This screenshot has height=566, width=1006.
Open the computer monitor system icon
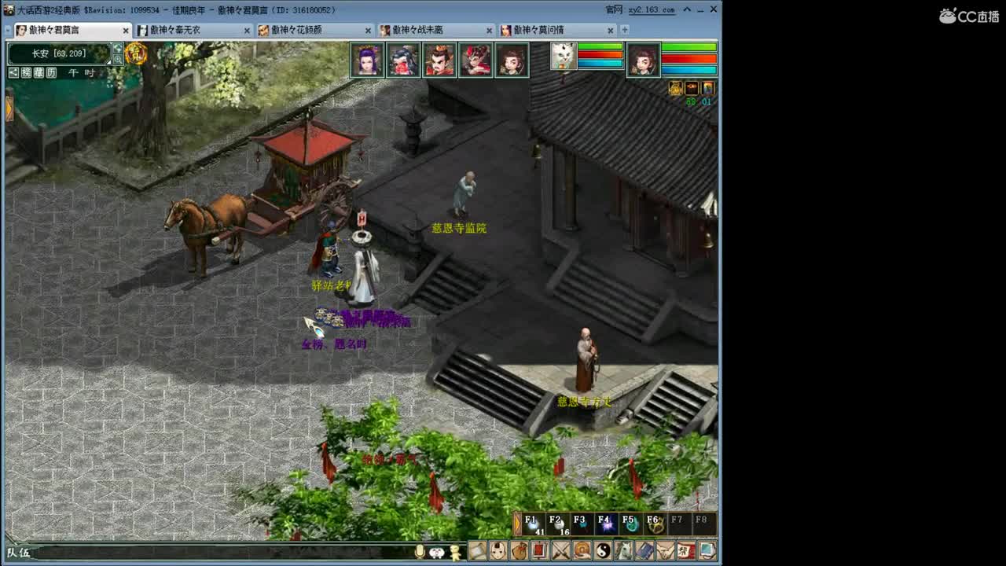707,551
